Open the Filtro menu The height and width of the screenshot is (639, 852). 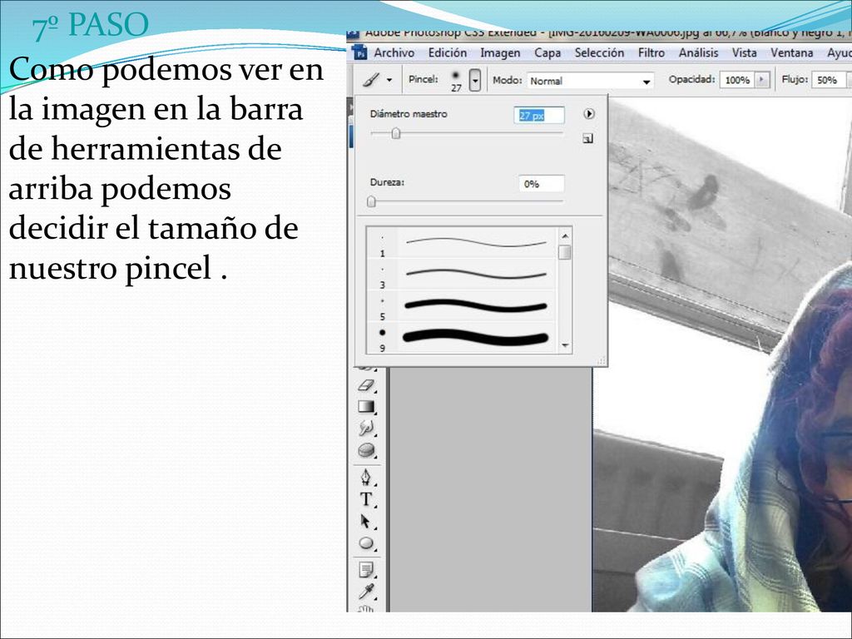[651, 52]
